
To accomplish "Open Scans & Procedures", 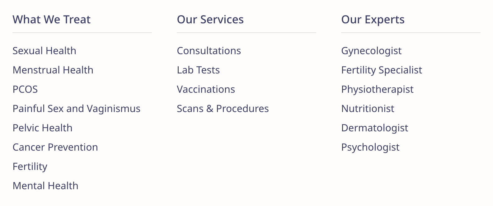I will click(x=223, y=109).
